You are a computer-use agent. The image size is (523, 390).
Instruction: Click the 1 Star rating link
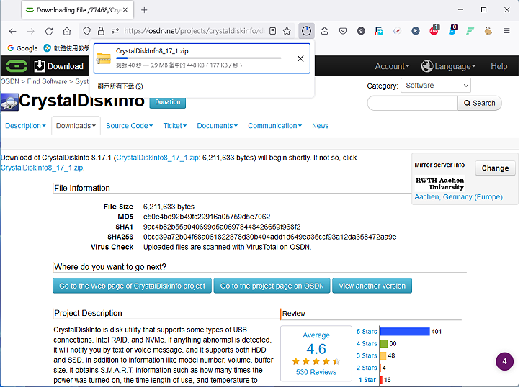coord(367,381)
